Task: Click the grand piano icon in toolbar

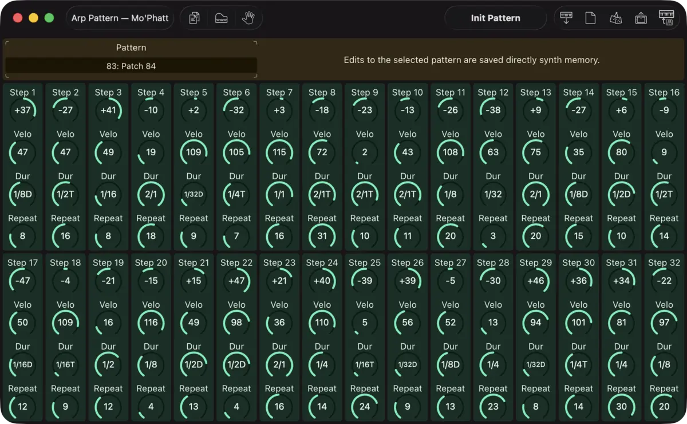Action: click(222, 18)
